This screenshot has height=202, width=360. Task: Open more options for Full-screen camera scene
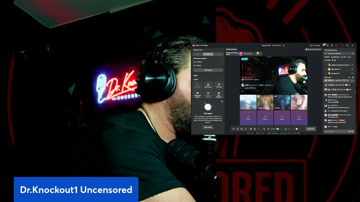(222, 58)
